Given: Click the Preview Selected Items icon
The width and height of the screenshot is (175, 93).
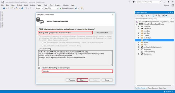Looking at the screenshot, I should [x=166, y=16].
